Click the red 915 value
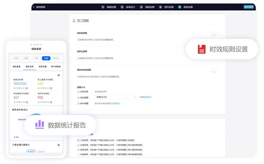Screen dimensions: 264x164 tap(40, 98)
